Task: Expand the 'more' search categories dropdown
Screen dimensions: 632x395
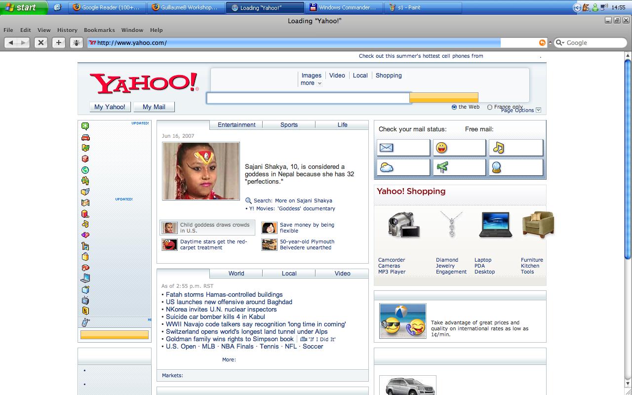Action: click(311, 83)
